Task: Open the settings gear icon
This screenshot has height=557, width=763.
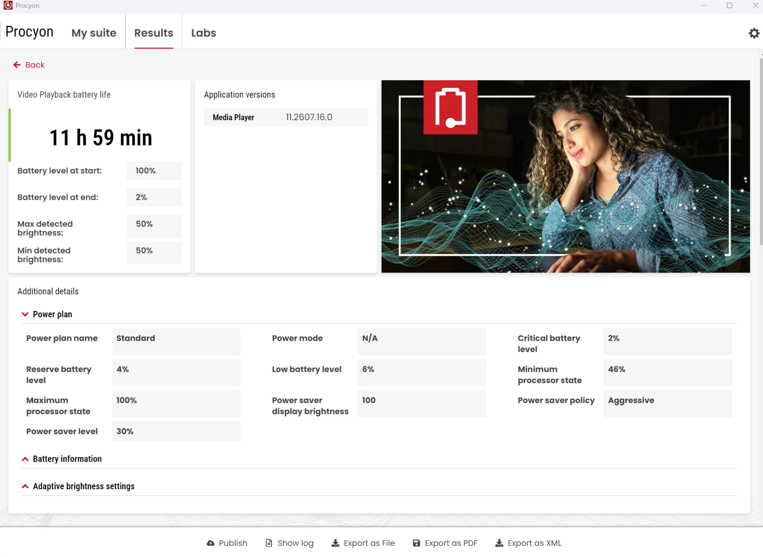Action: 754,33
